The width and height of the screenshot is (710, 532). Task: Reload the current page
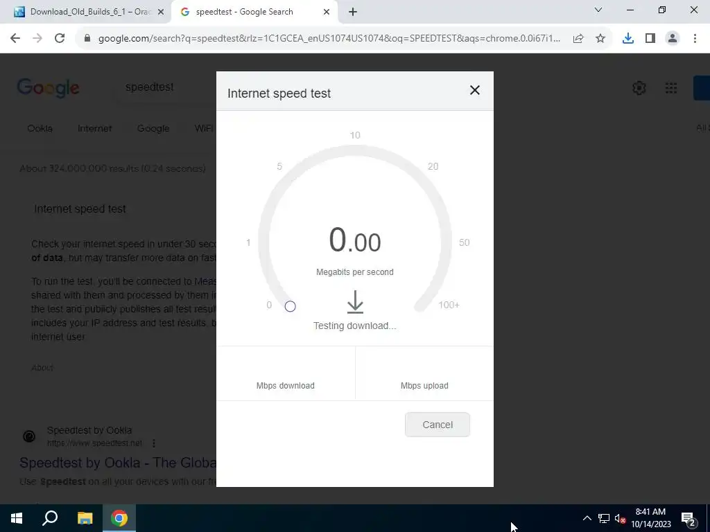60,39
